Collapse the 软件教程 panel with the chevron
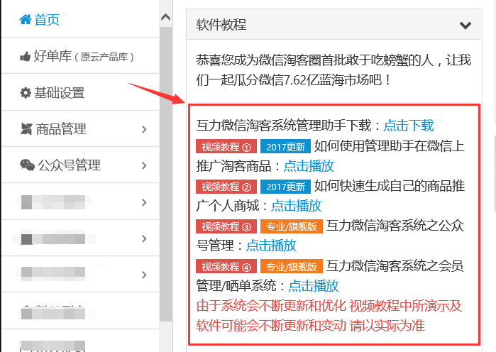The image size is (496, 352). coord(465,25)
